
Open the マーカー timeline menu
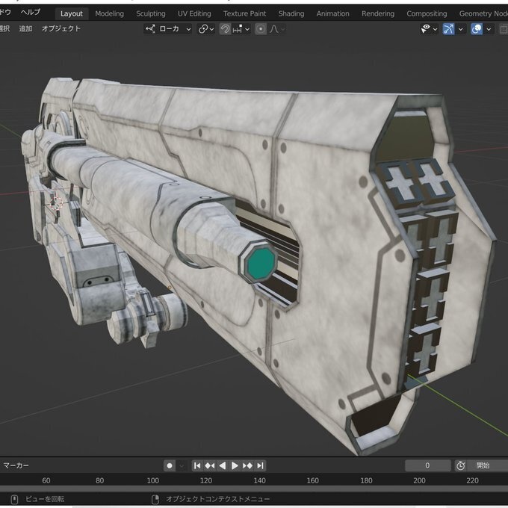point(16,465)
